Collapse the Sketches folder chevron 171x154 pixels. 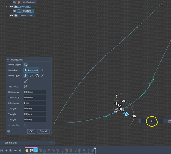point(7,7)
